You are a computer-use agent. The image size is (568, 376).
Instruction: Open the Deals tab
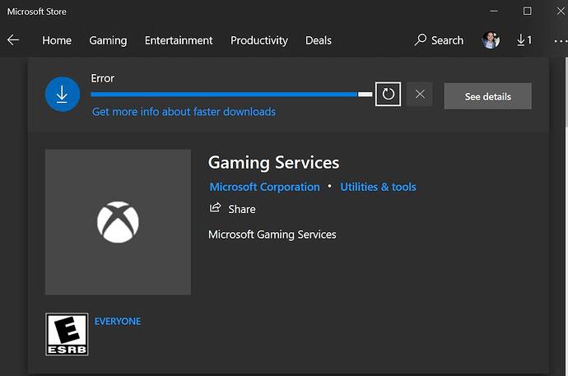pyautogui.click(x=319, y=40)
